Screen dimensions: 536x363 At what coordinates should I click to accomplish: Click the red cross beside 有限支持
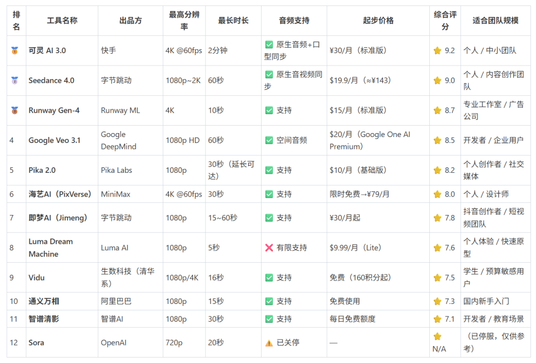(269, 248)
